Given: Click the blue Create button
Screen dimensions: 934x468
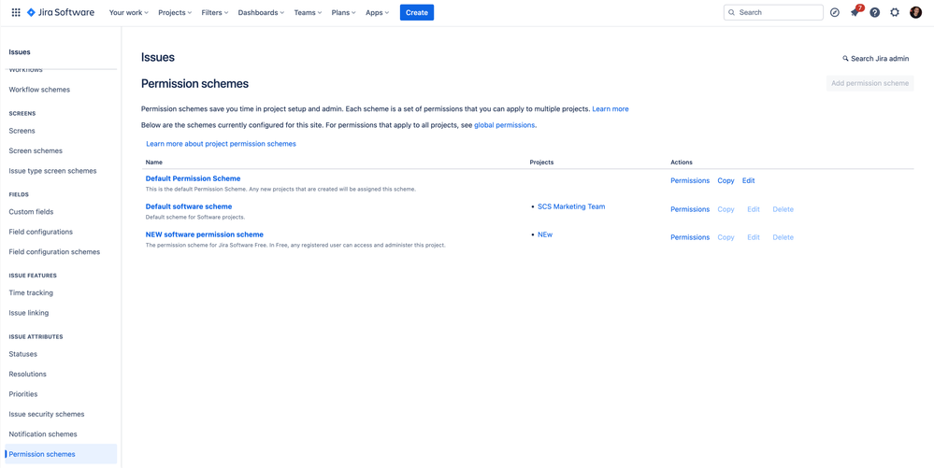Looking at the screenshot, I should pyautogui.click(x=417, y=12).
